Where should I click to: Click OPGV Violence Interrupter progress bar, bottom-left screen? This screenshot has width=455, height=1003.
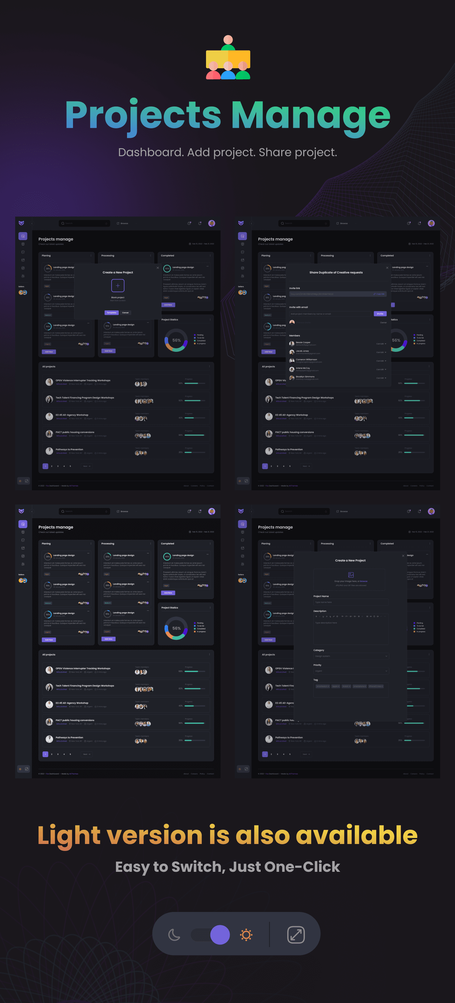click(x=195, y=671)
